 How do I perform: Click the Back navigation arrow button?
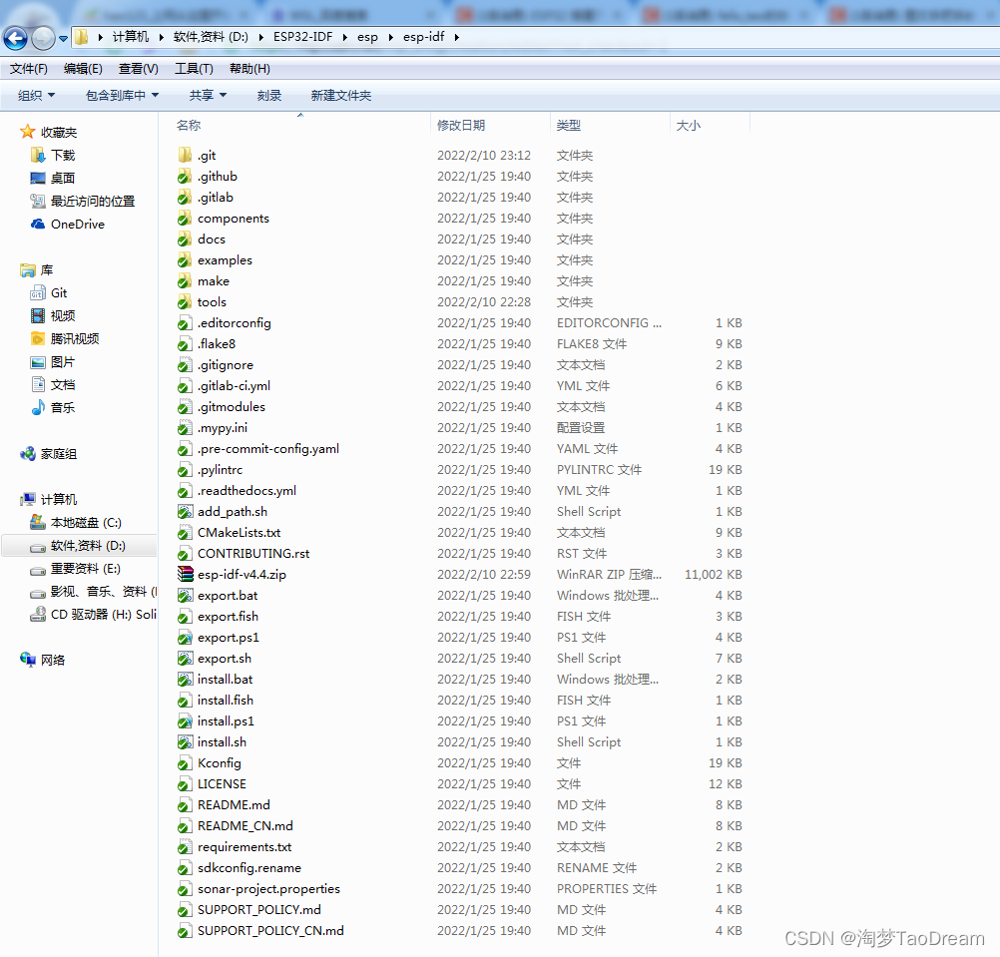click(15, 38)
